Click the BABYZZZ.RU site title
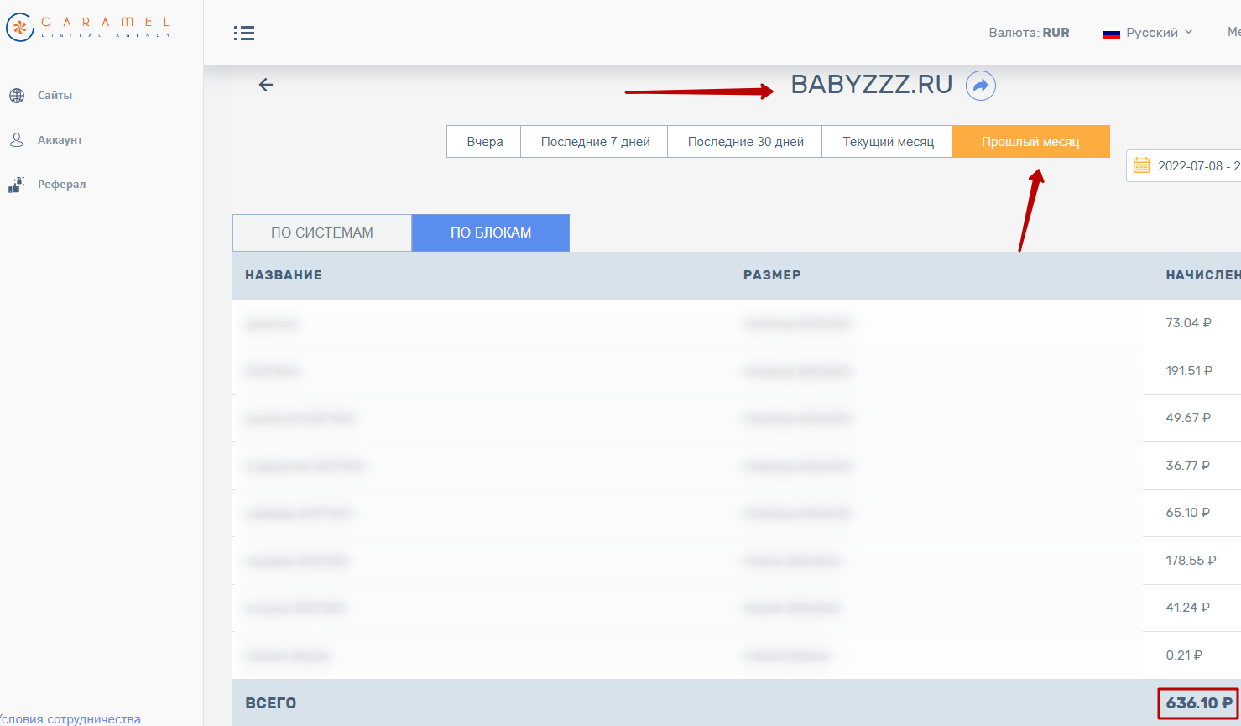The image size is (1241, 726). [x=872, y=85]
